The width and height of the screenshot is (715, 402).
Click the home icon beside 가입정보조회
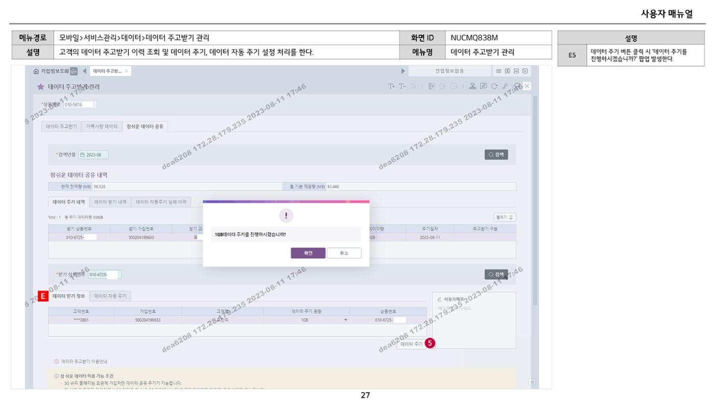tap(36, 71)
